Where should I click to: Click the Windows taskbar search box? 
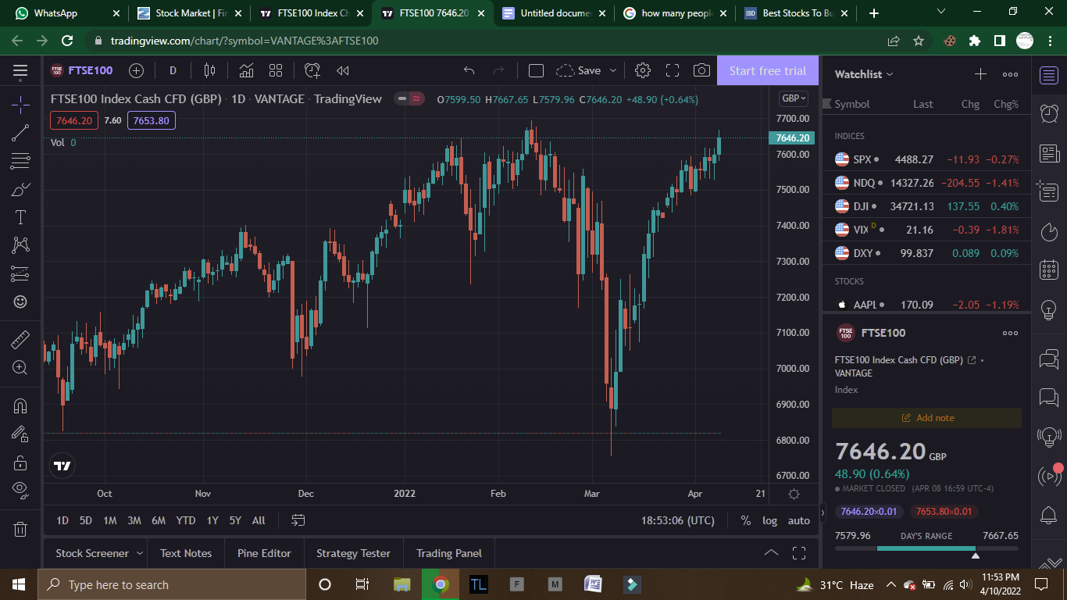[172, 584]
